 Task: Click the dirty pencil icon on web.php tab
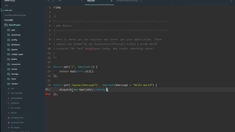point(111,1)
